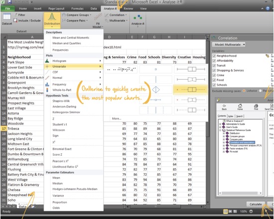
Task: Click the zoom out minus button
Action: [251, 212]
